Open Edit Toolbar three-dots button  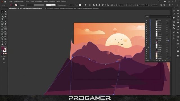coord(4,62)
